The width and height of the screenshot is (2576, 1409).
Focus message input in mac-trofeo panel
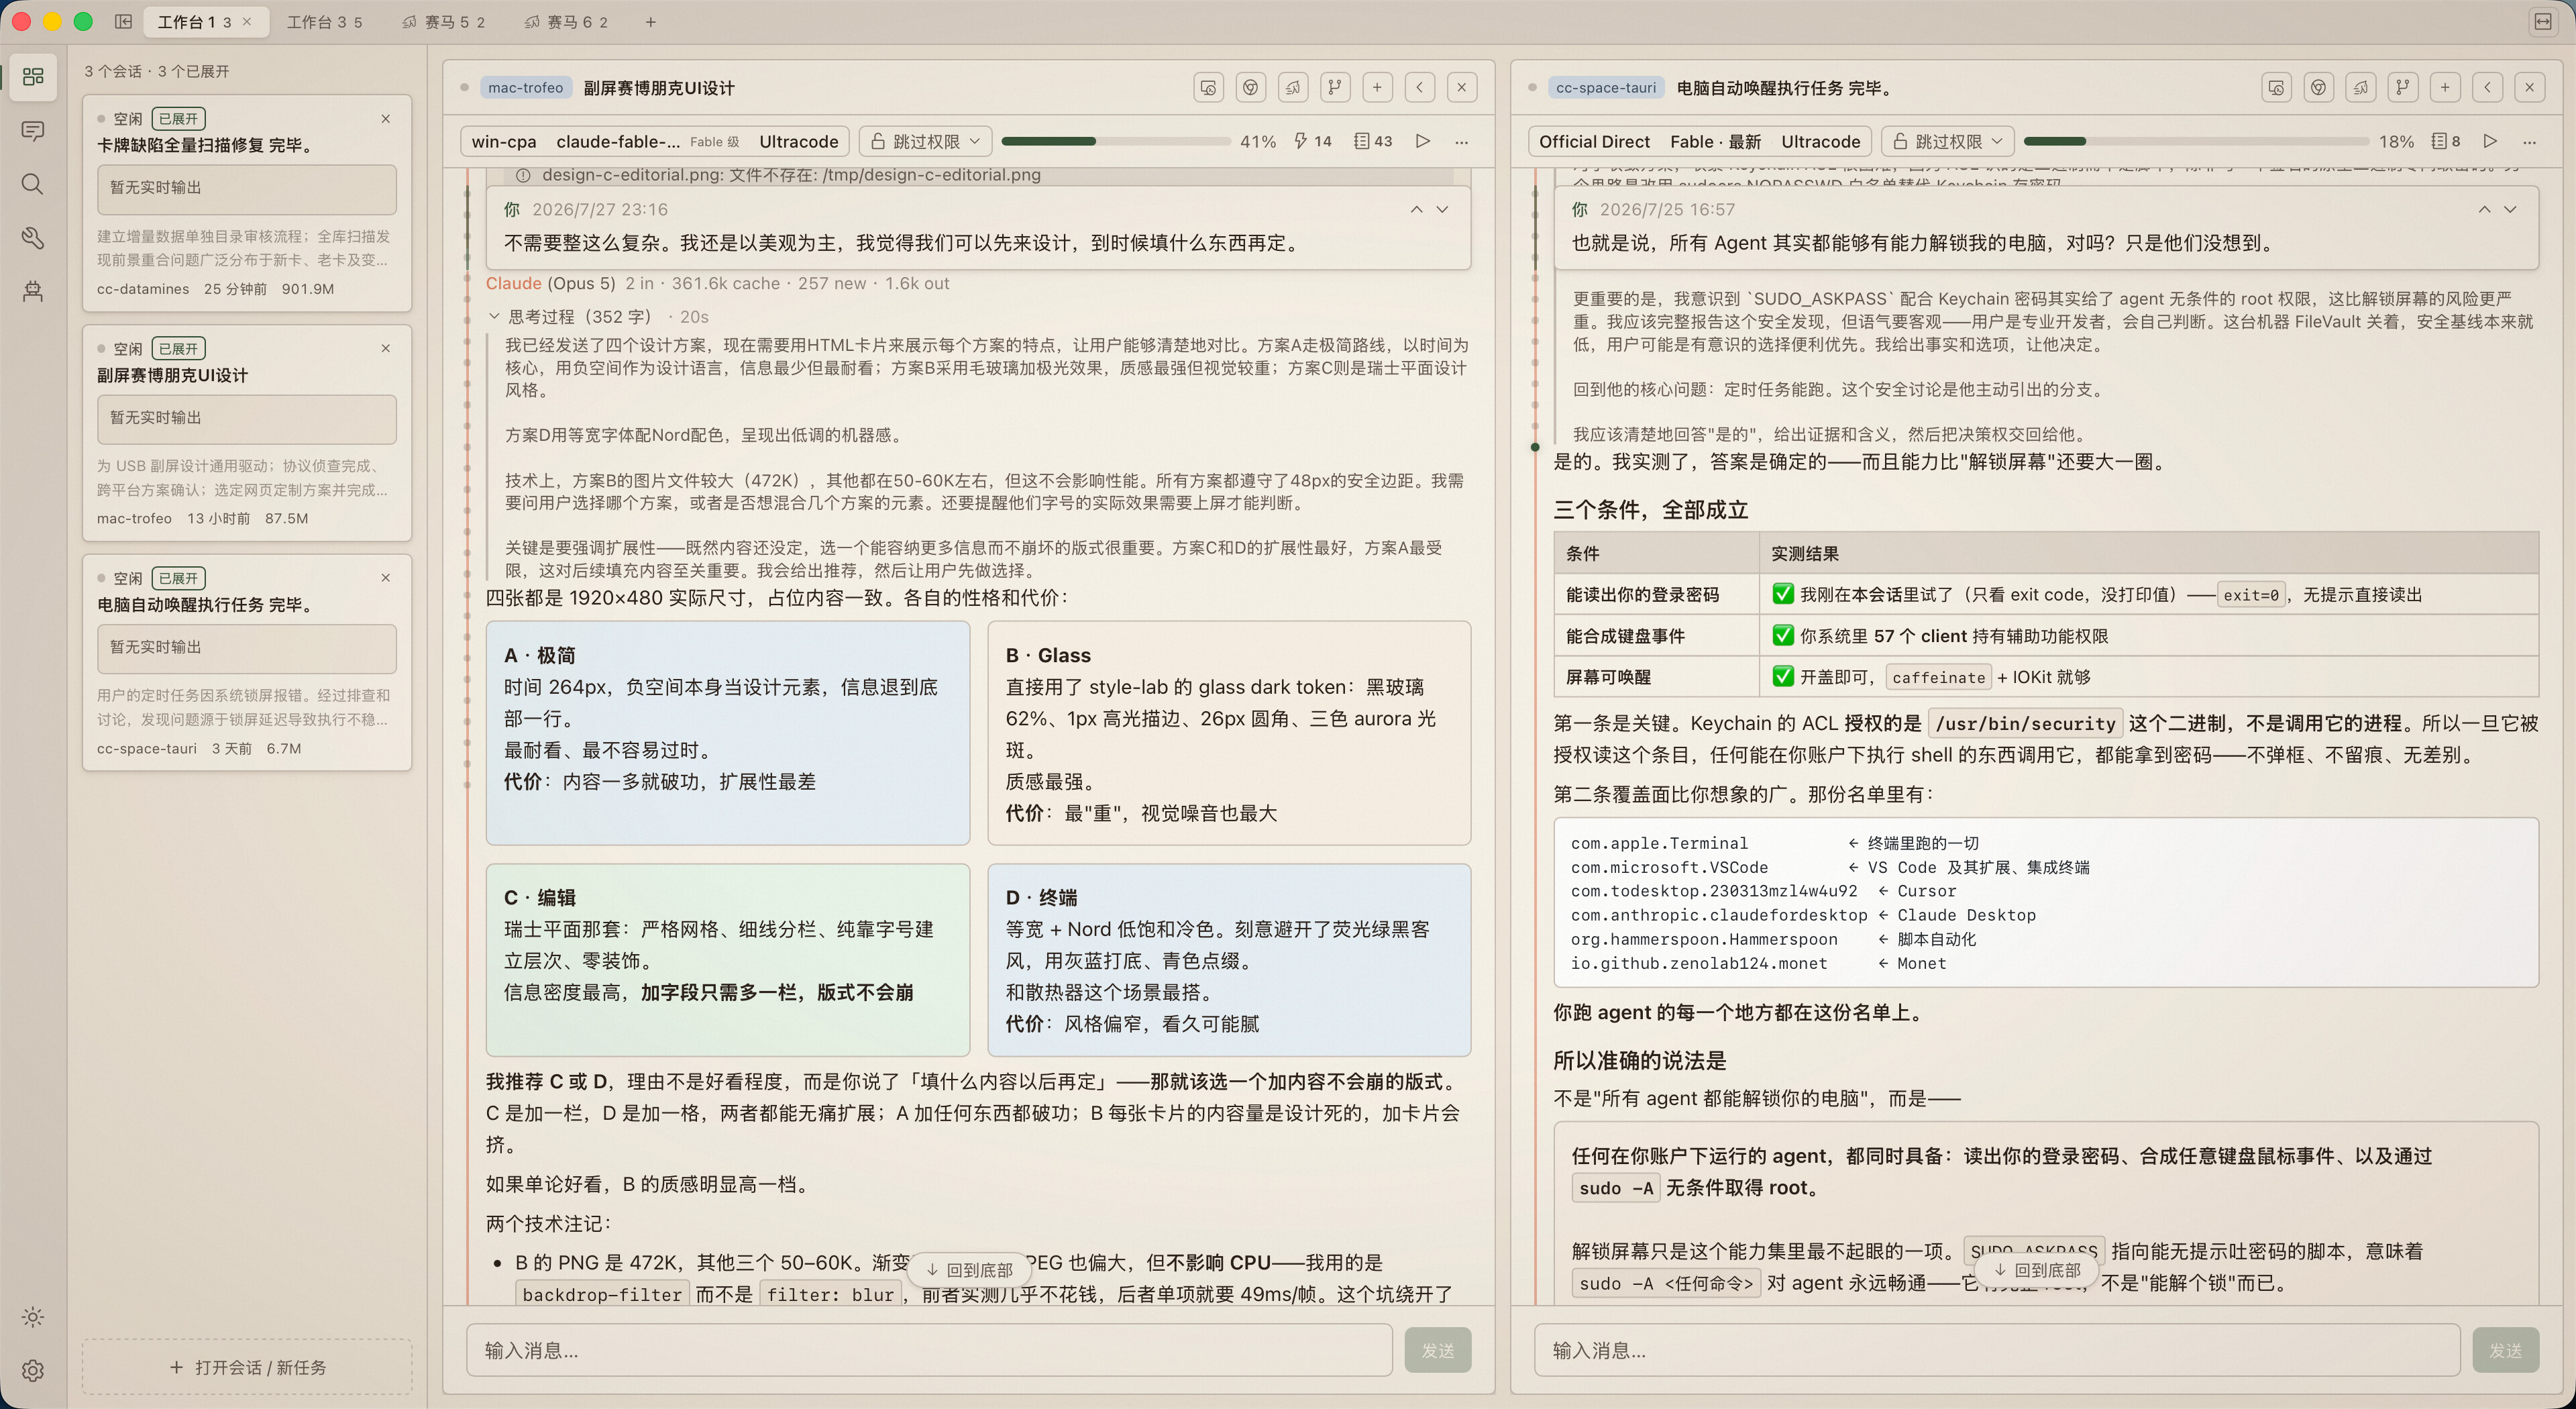point(929,1350)
